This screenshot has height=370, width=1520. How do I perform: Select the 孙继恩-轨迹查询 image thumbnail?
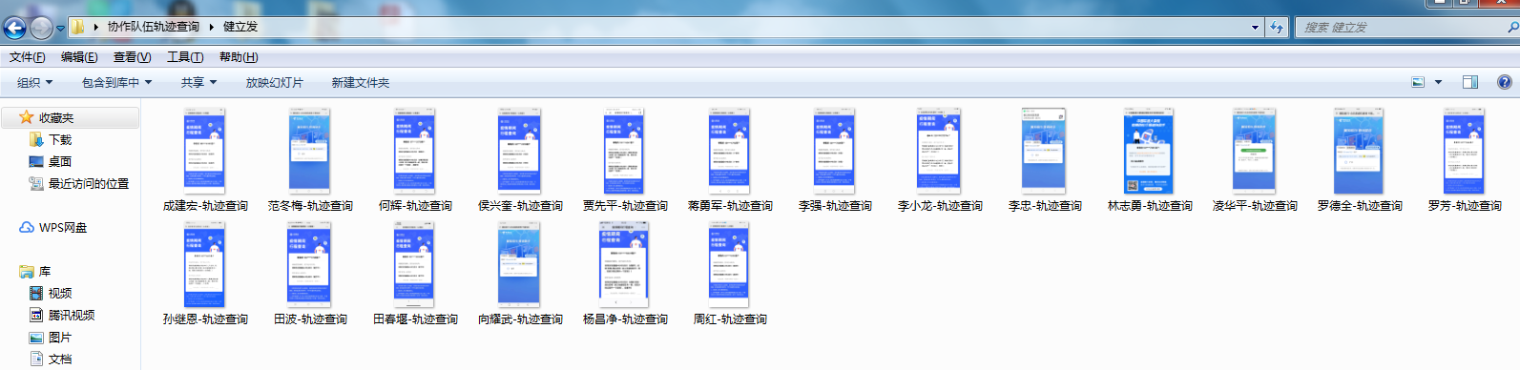click(205, 264)
